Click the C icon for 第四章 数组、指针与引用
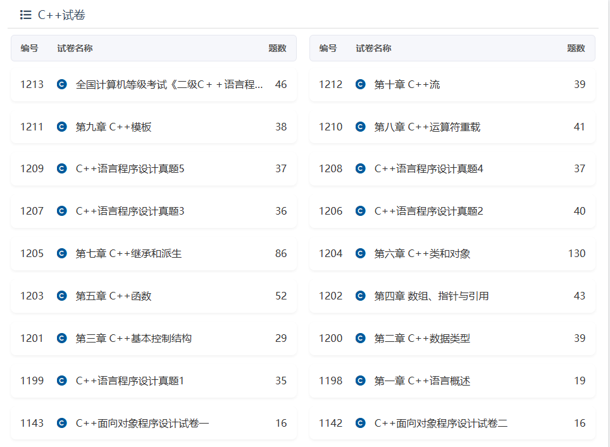Screen dimensions: 610x447 [361, 296]
